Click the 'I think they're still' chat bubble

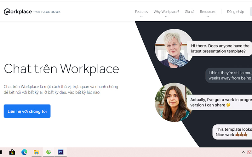tap(229, 75)
